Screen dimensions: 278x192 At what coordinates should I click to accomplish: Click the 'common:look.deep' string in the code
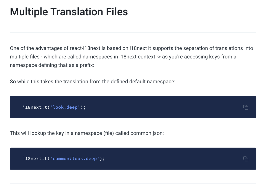point(75,159)
